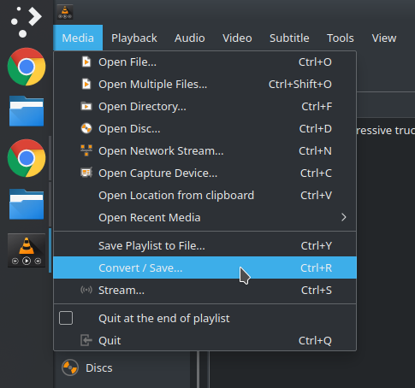Image resolution: width=415 pixels, height=388 pixels.
Task: Launch VLC from the dock
Action: pyautogui.click(x=27, y=250)
